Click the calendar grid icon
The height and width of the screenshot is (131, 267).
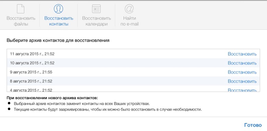tap(97, 9)
